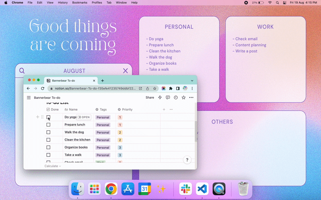Check the Done box for Organize books

click(48, 147)
